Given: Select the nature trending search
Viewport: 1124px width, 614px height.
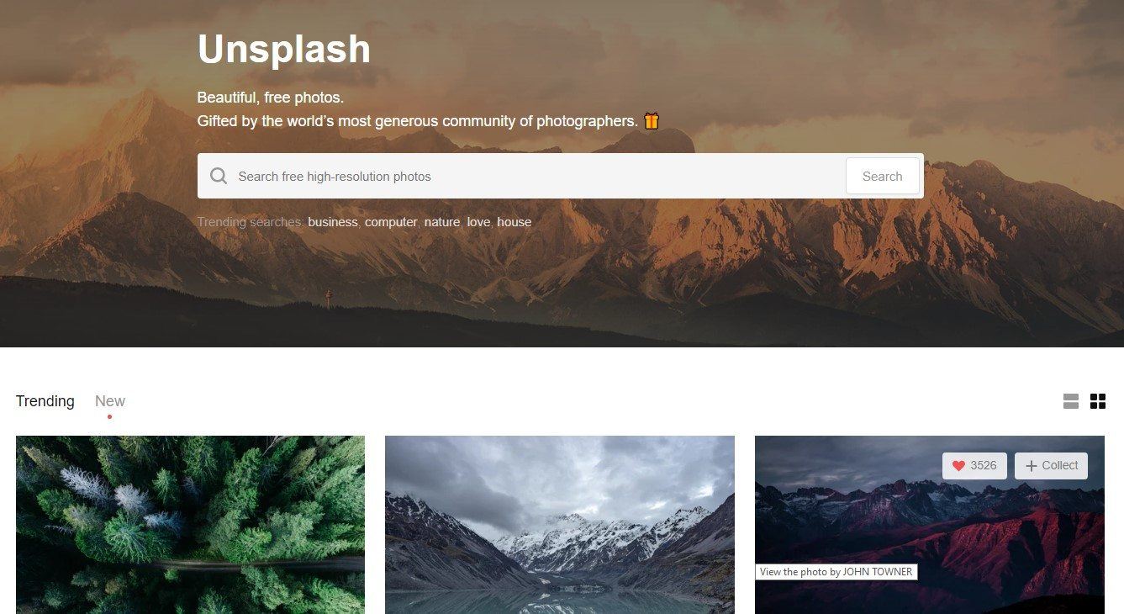Looking at the screenshot, I should (442, 222).
